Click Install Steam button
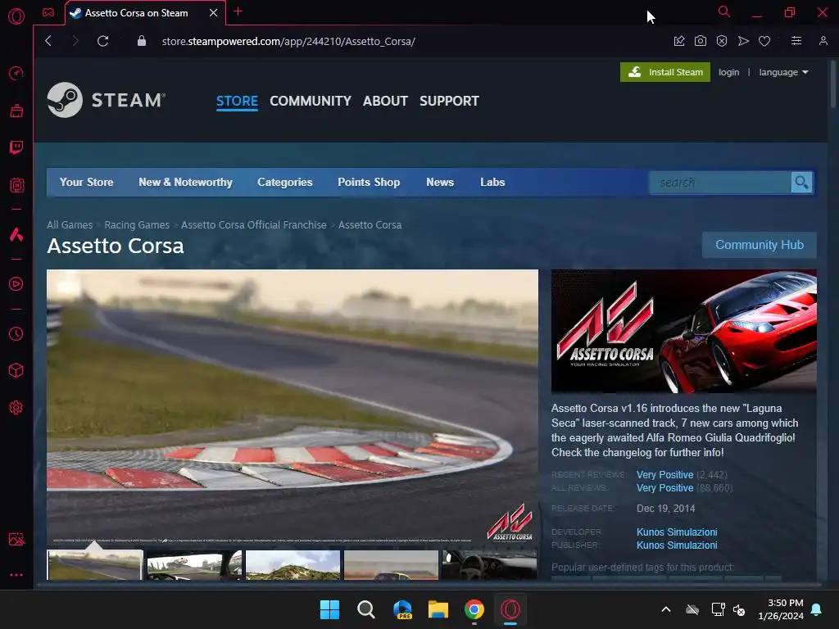 pyautogui.click(x=665, y=72)
